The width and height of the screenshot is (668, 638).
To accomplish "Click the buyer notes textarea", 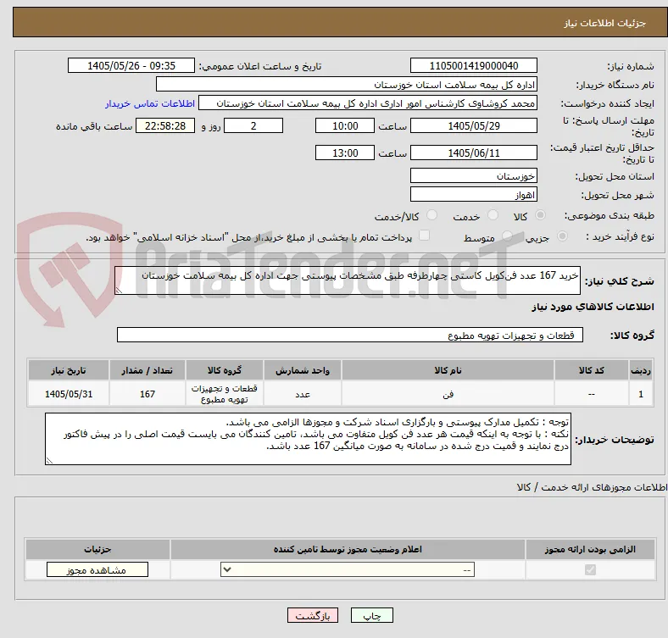I will 308,439.
